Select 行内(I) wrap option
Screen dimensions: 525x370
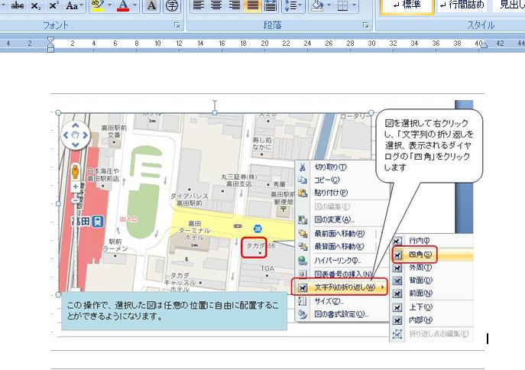[432, 240]
